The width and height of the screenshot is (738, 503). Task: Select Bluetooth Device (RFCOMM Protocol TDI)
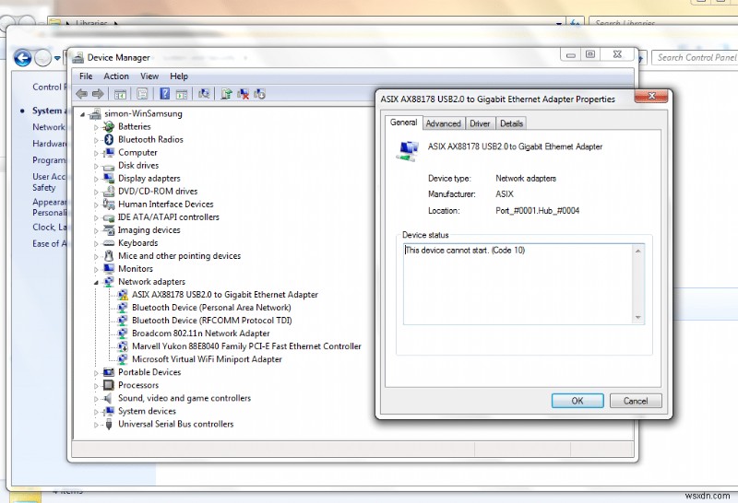[x=212, y=321]
